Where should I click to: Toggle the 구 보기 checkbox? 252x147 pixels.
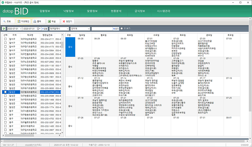click(x=122, y=29)
